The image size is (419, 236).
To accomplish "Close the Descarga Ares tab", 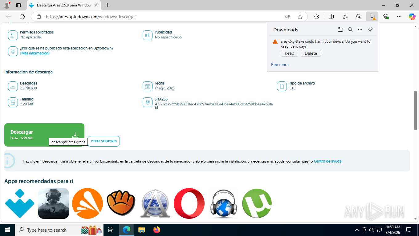I will point(96,5).
